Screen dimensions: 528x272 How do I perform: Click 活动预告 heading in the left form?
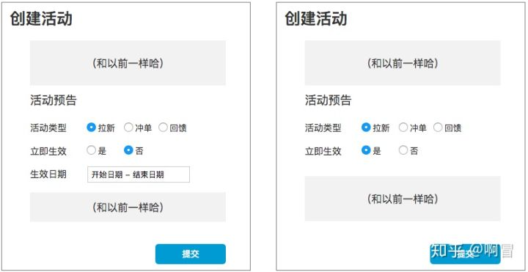point(54,100)
